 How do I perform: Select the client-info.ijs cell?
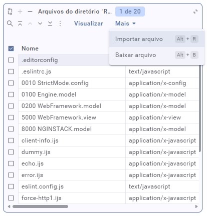(x=72, y=140)
